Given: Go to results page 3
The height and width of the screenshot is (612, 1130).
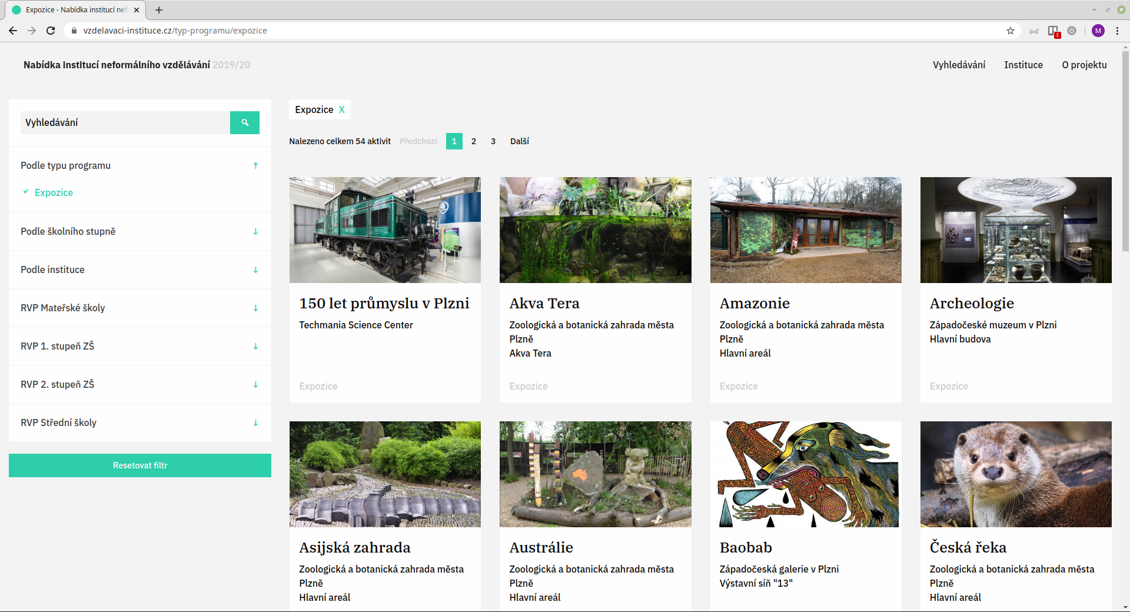Looking at the screenshot, I should [493, 141].
